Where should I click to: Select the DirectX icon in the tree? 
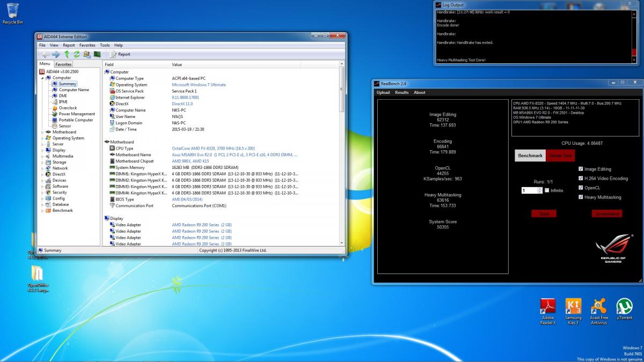(48, 174)
